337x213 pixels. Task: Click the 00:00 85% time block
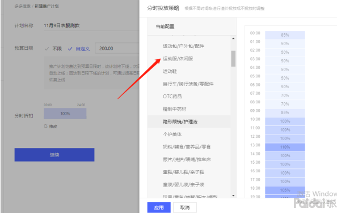(x=285, y=35)
